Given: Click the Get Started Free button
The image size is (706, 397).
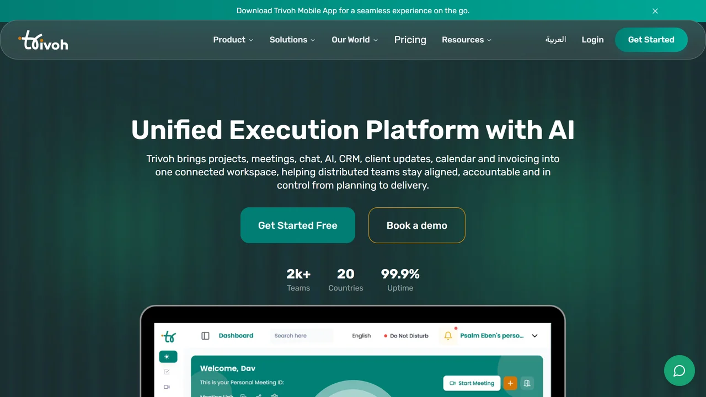Looking at the screenshot, I should [x=298, y=225].
